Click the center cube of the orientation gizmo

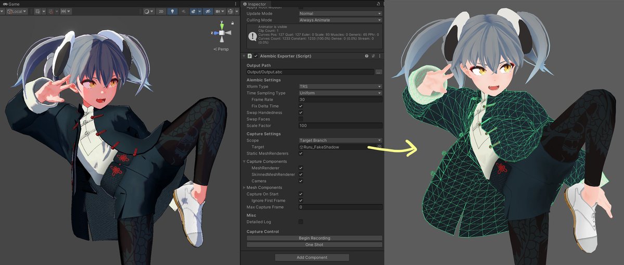point(222,33)
